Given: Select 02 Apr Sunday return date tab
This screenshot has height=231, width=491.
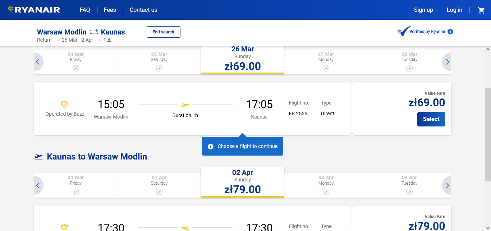Looking at the screenshot, I should (243, 182).
